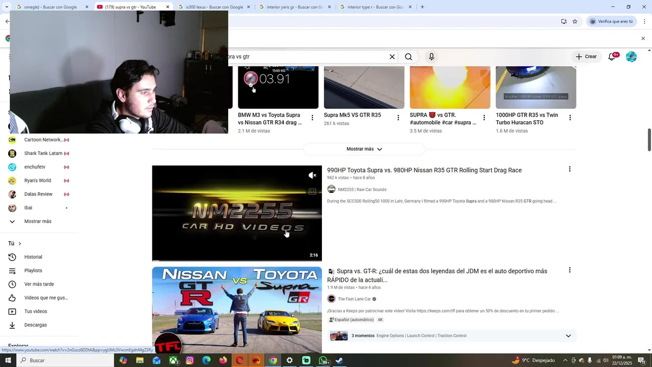Open Shark Tank Latam channel

coord(39,153)
